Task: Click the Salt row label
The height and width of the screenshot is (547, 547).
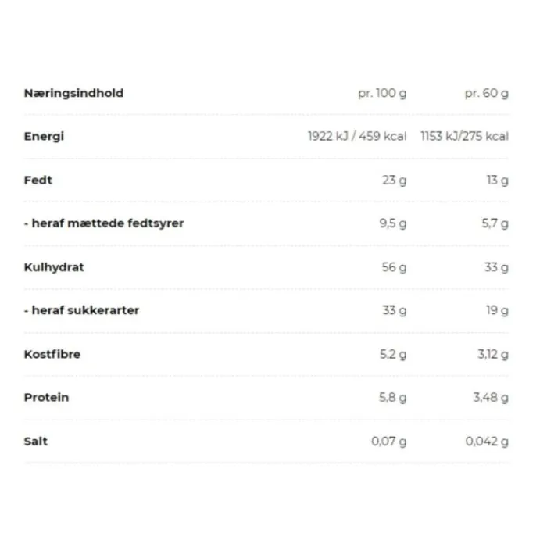Action: point(36,441)
